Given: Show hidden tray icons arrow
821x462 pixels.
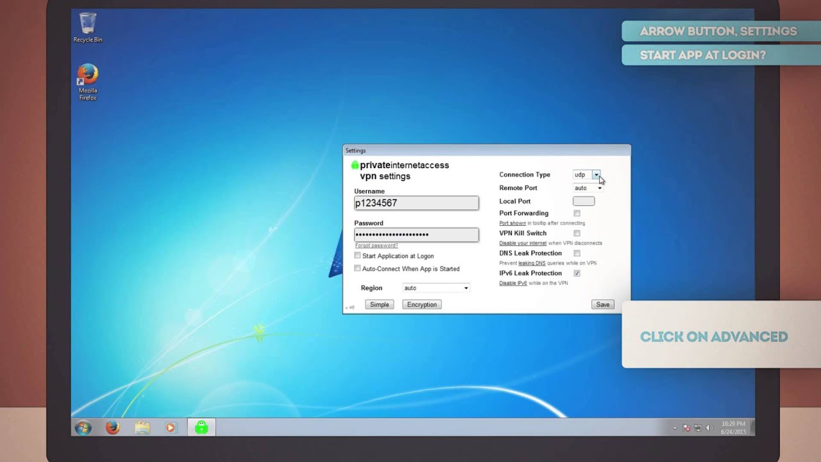Looking at the screenshot, I should click(675, 428).
